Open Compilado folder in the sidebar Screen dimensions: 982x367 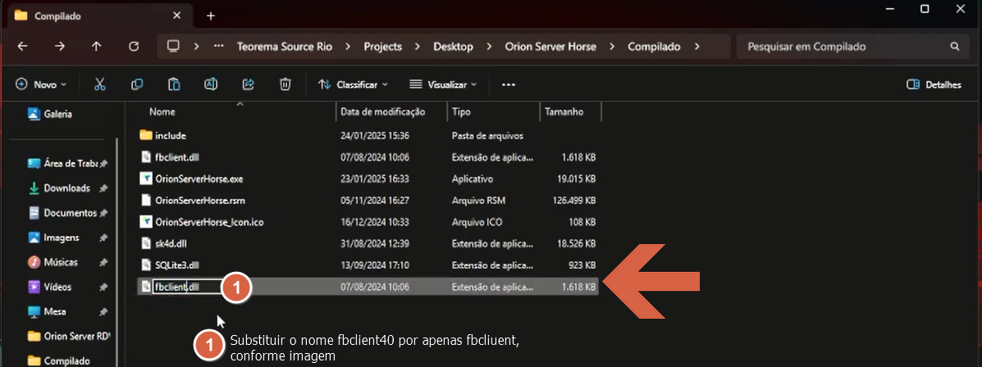coord(59,360)
